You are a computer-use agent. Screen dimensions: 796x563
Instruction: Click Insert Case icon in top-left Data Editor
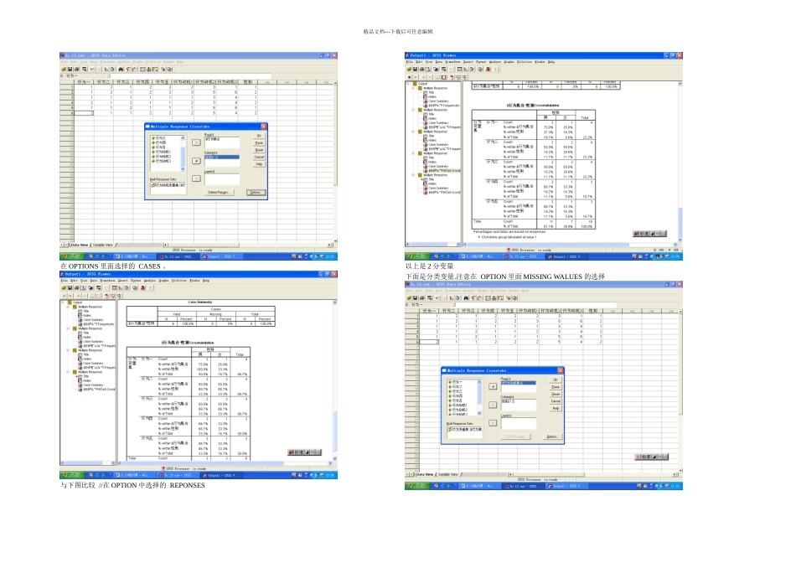128,69
